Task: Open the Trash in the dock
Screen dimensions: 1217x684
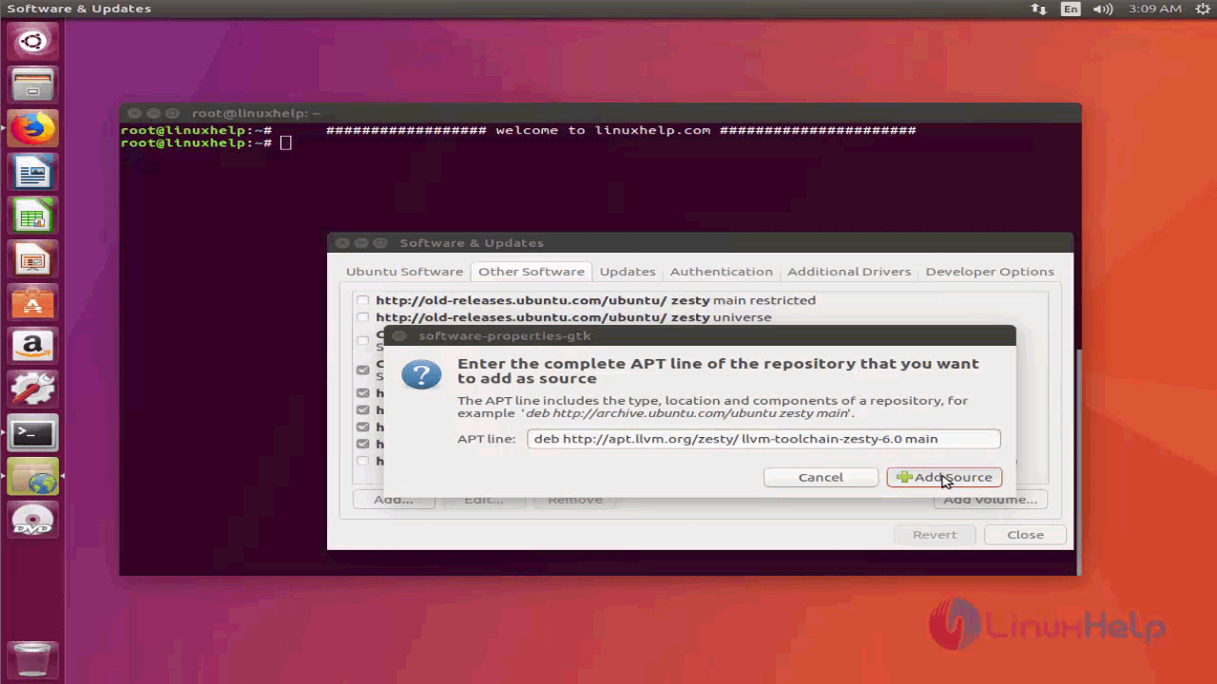Action: 32,658
